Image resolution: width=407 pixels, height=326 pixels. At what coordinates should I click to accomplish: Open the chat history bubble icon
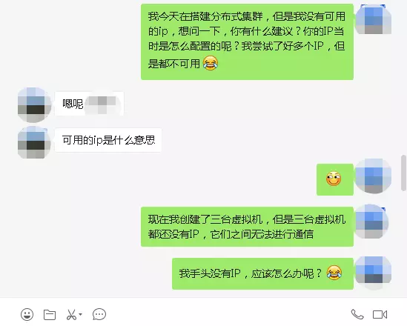click(99, 315)
